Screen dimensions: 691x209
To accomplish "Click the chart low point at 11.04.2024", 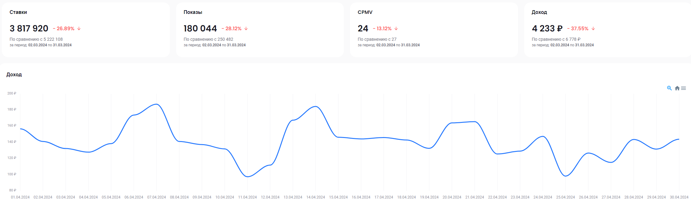I will point(247,177).
